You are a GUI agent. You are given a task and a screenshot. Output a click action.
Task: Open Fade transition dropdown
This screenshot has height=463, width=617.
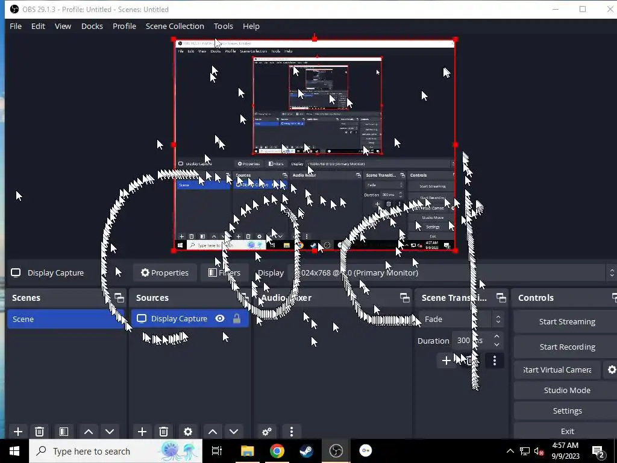(x=461, y=320)
